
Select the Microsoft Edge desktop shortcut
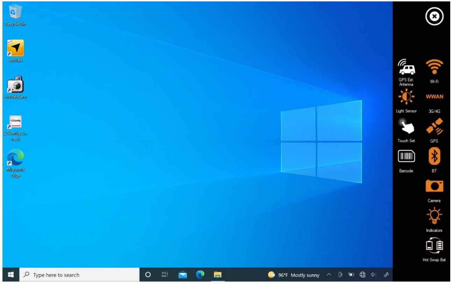coord(15,164)
